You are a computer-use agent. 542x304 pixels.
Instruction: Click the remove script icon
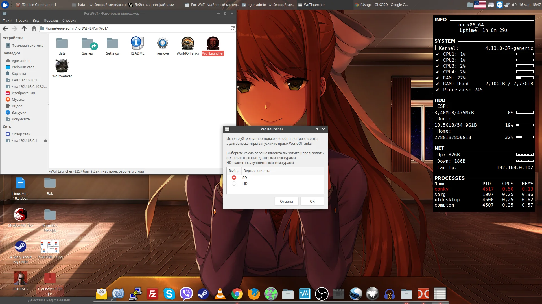pyautogui.click(x=163, y=43)
